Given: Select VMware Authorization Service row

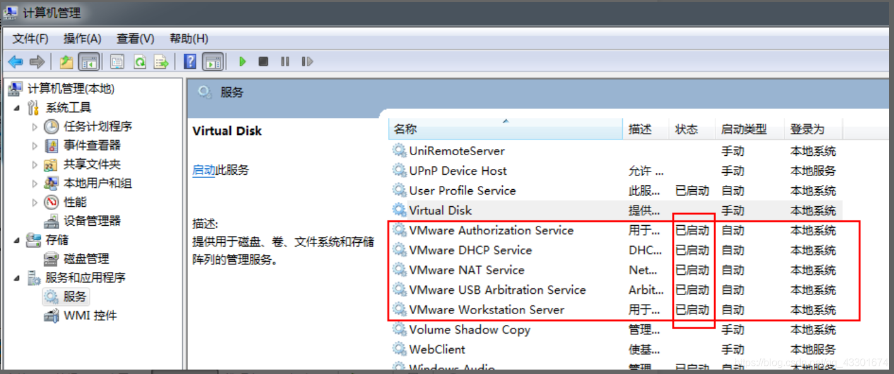Looking at the screenshot, I should (616, 230).
